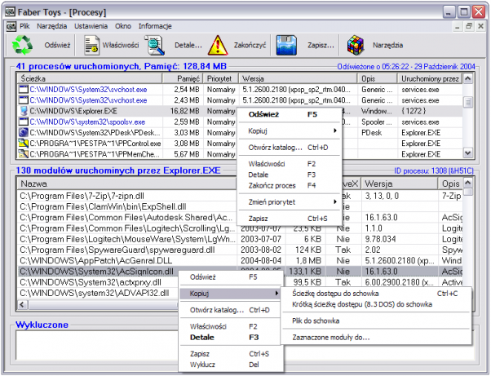Click the colorful cube Narzędzia icon
The width and height of the screenshot is (491, 376).
(x=356, y=46)
